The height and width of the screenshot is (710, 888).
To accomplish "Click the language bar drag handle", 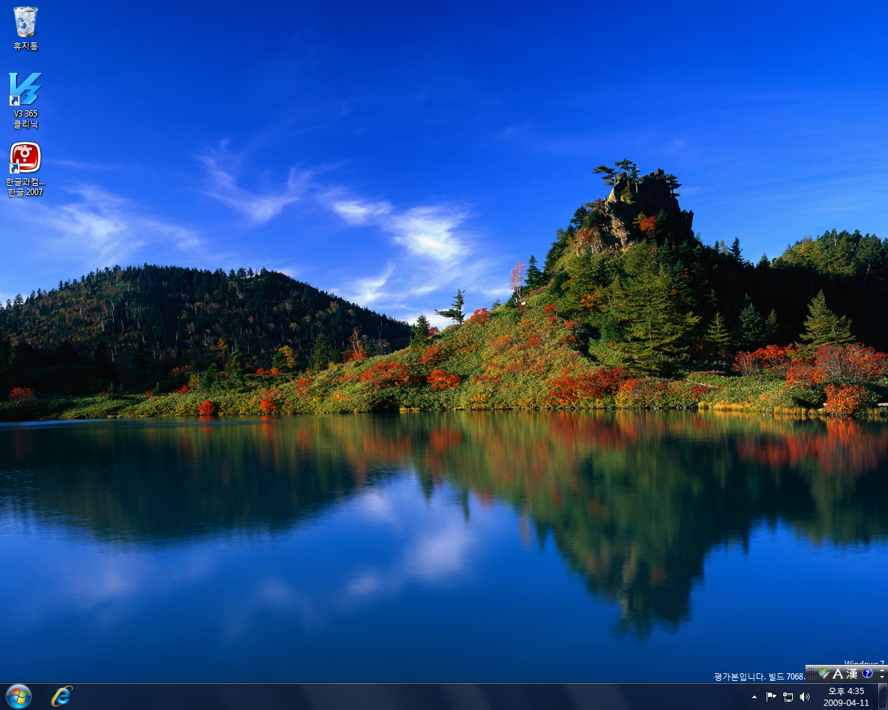I will (x=810, y=674).
